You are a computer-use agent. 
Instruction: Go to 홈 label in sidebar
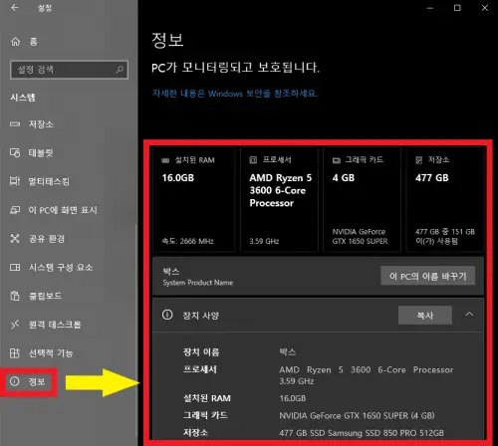34,42
